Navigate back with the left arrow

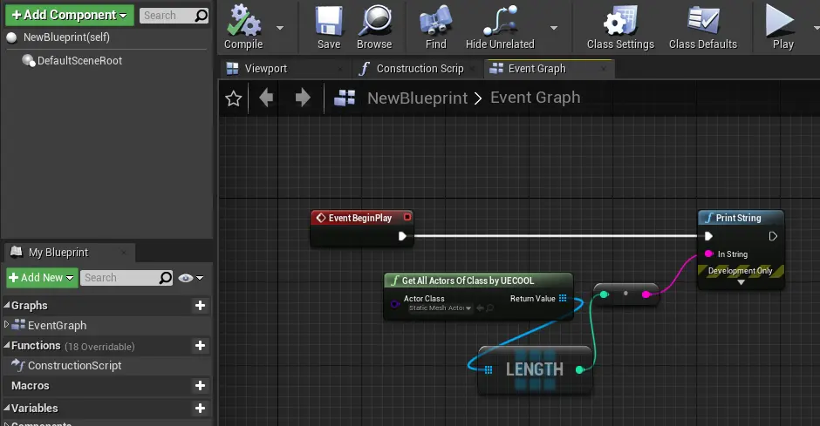click(266, 98)
